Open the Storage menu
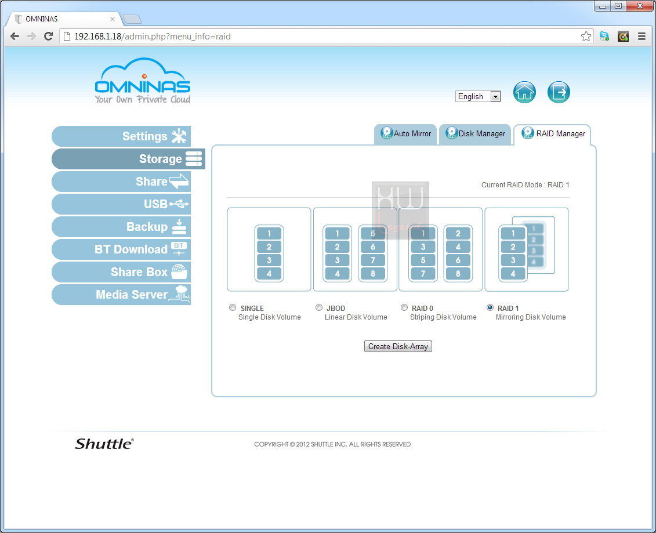Screen dimensions: 656x533 pyautogui.click(x=128, y=159)
